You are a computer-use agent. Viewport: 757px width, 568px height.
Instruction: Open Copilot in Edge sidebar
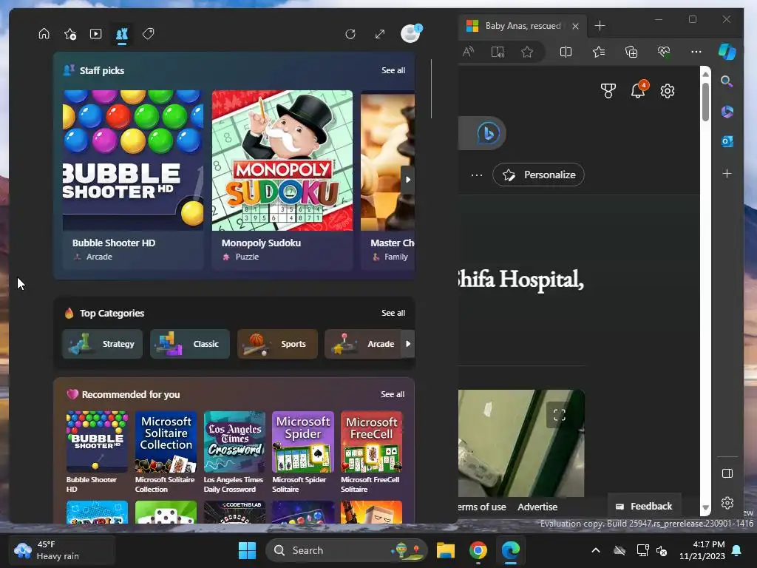[x=727, y=52]
